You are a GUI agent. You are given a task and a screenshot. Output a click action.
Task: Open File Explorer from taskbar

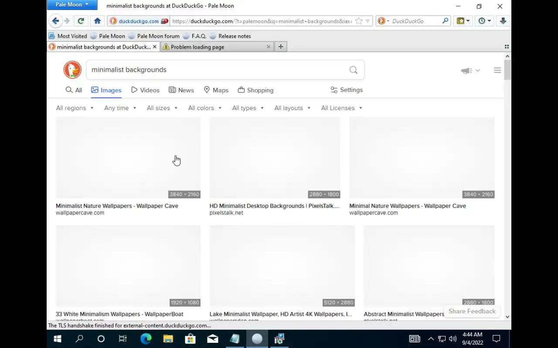[168, 339]
